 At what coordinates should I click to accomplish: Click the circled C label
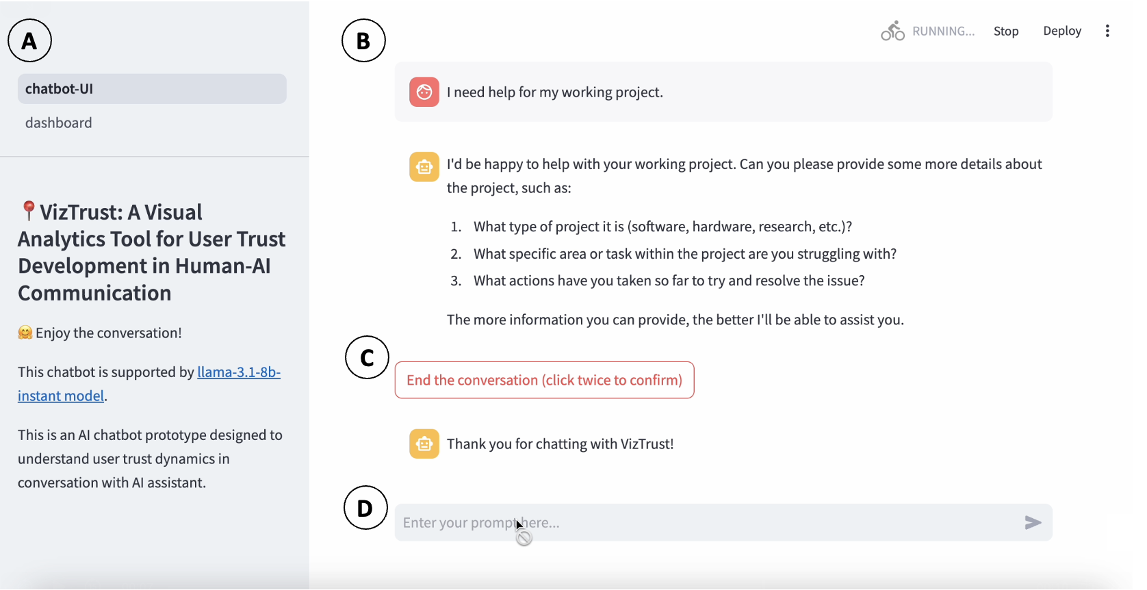(367, 357)
